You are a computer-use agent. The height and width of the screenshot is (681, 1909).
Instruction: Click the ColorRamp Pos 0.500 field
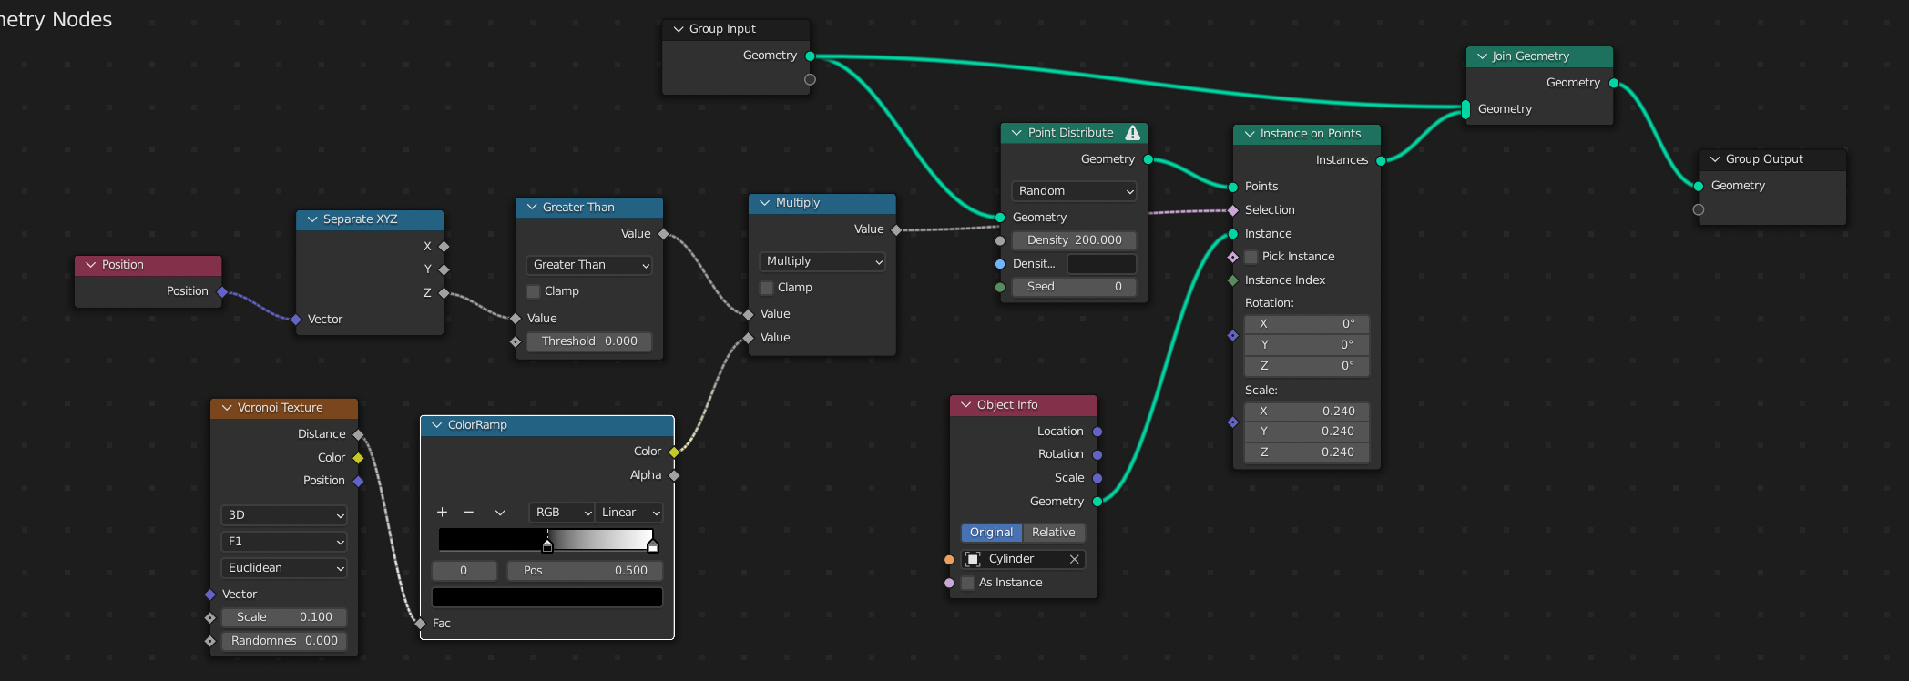pyautogui.click(x=585, y=571)
